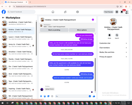Image resolution: width=132 pixels, height=105 pixels.
Task: Open Jenny Liz conversation
Action: click(18, 45)
